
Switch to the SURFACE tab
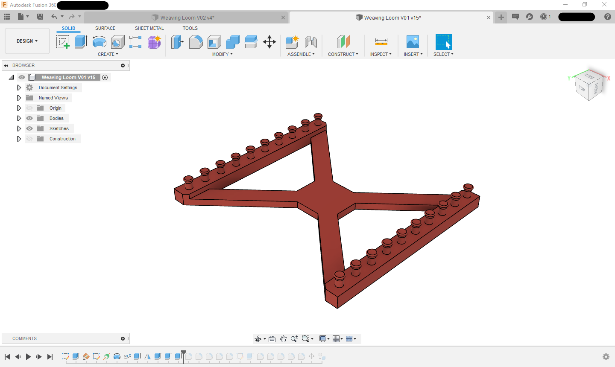point(105,28)
